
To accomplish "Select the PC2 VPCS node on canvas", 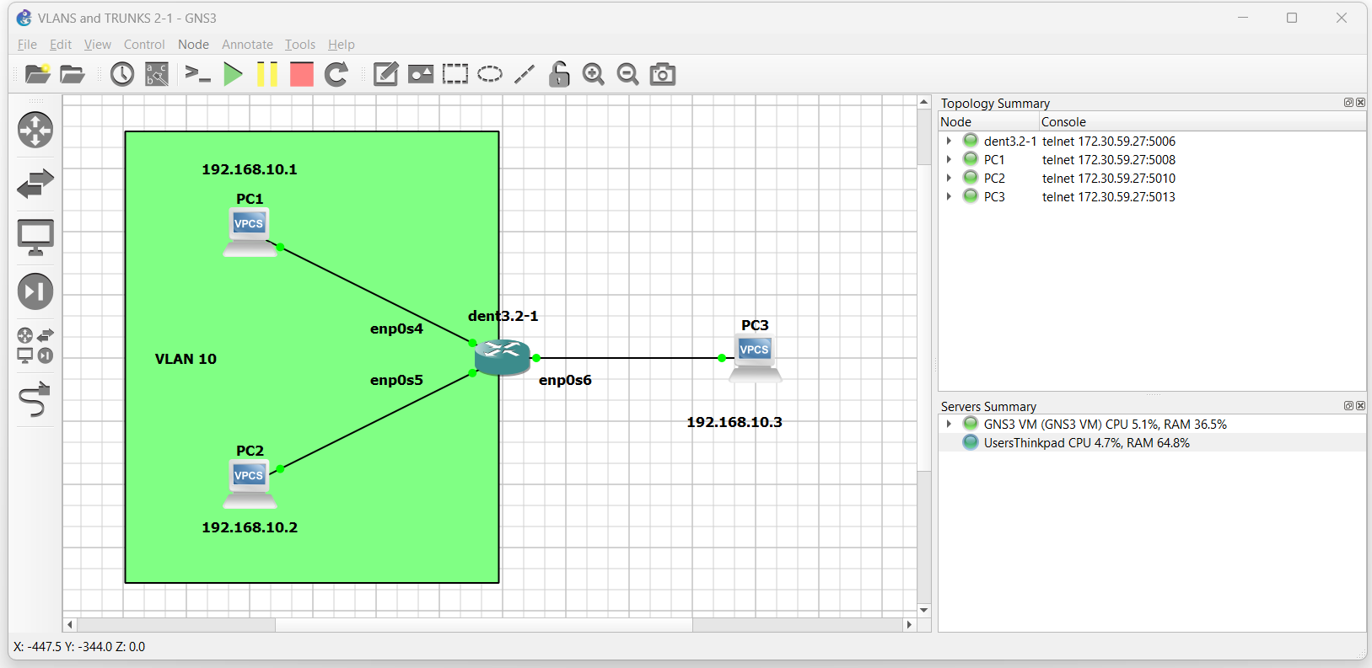I will click(250, 484).
